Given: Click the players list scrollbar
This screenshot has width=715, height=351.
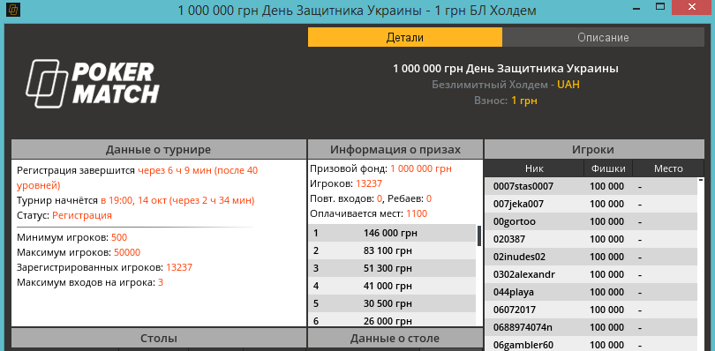Looking at the screenshot, I should (x=701, y=265).
